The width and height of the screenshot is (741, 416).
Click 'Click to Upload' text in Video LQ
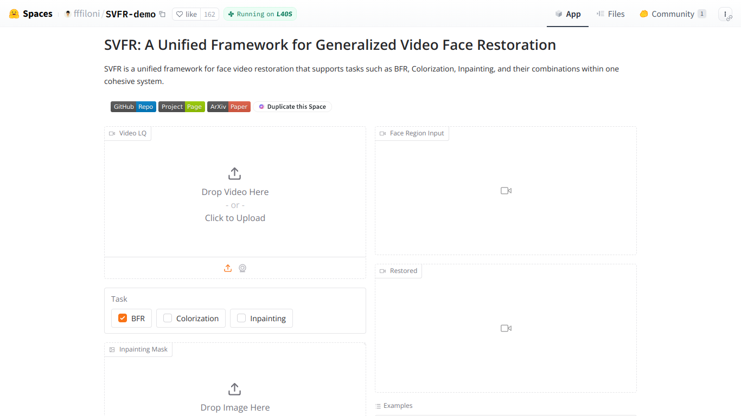[235, 218]
